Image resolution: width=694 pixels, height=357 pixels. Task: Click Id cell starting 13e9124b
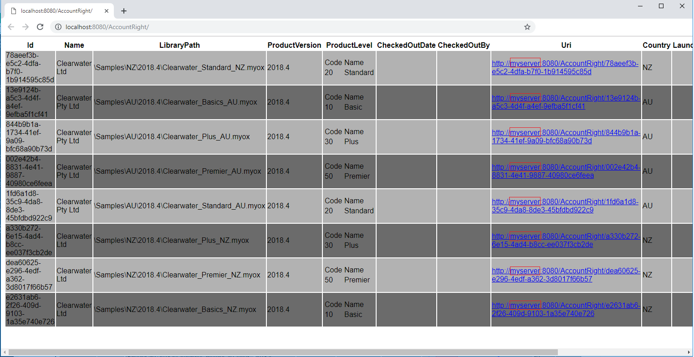[30, 102]
